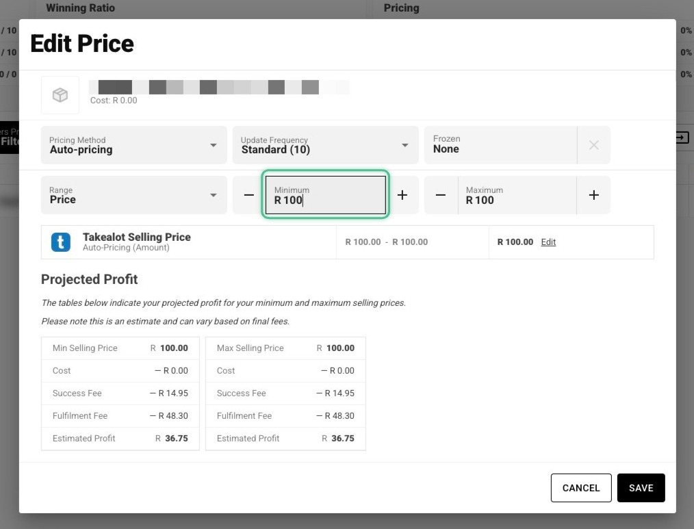The image size is (694, 529).
Task: Select the Maximum price value field
Action: (x=517, y=200)
